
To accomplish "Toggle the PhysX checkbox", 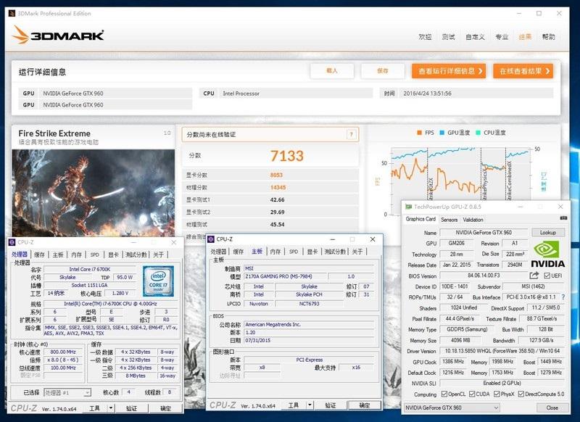I will pos(497,394).
